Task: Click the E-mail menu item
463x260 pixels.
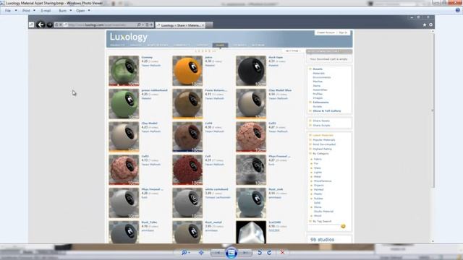Action: coord(46,11)
